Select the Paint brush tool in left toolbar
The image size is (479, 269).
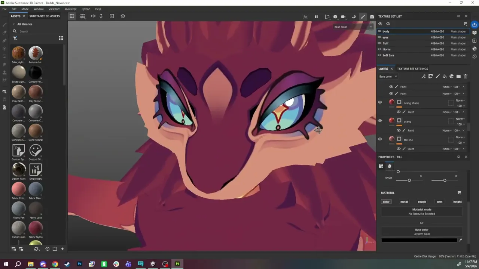4,25
